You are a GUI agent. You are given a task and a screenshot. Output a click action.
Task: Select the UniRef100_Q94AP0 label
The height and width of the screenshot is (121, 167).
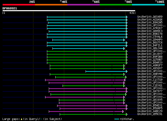click(x=150, y=40)
